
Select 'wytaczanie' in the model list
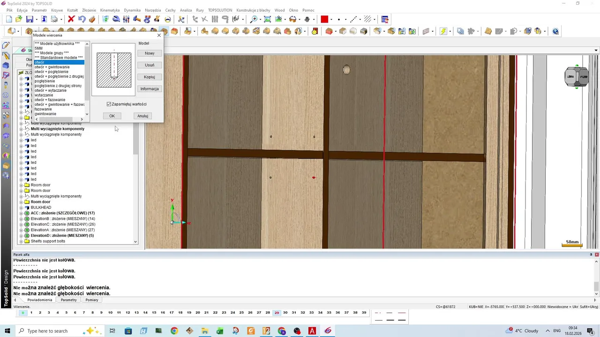[44, 95]
